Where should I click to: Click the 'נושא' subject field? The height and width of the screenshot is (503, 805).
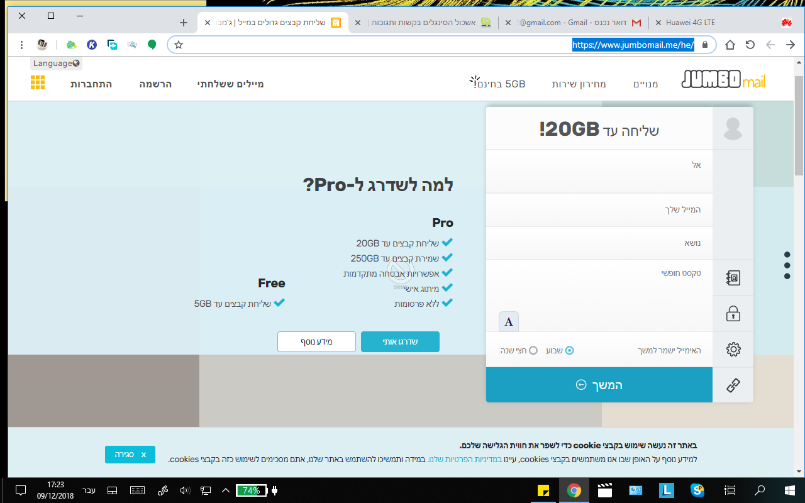click(599, 243)
